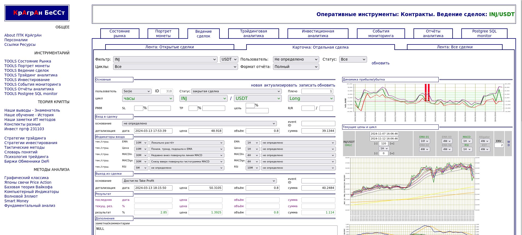
Task: Click [+] next to the 120 value
Action: (x=392, y=144)
